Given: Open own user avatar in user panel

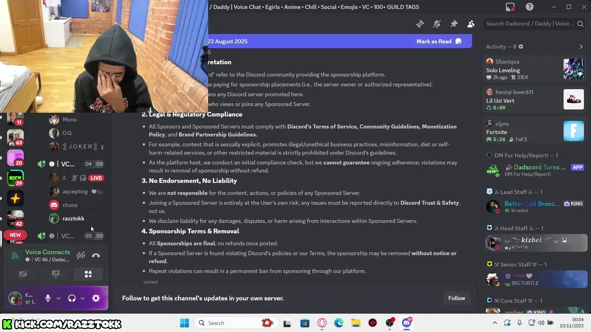Looking at the screenshot, I should pyautogui.click(x=15, y=298).
